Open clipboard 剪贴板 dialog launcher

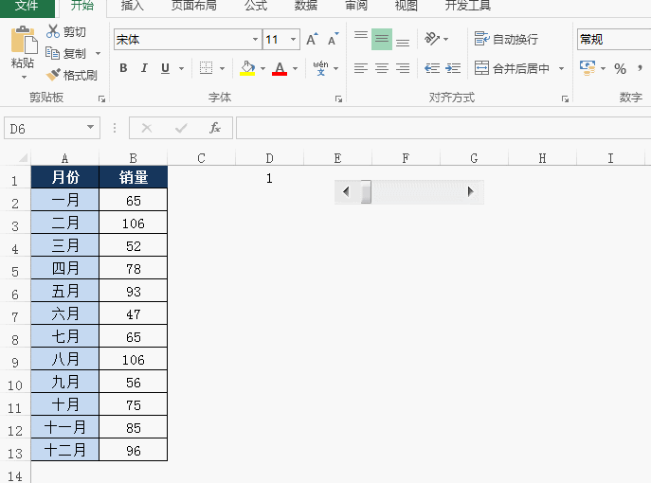[x=101, y=98]
